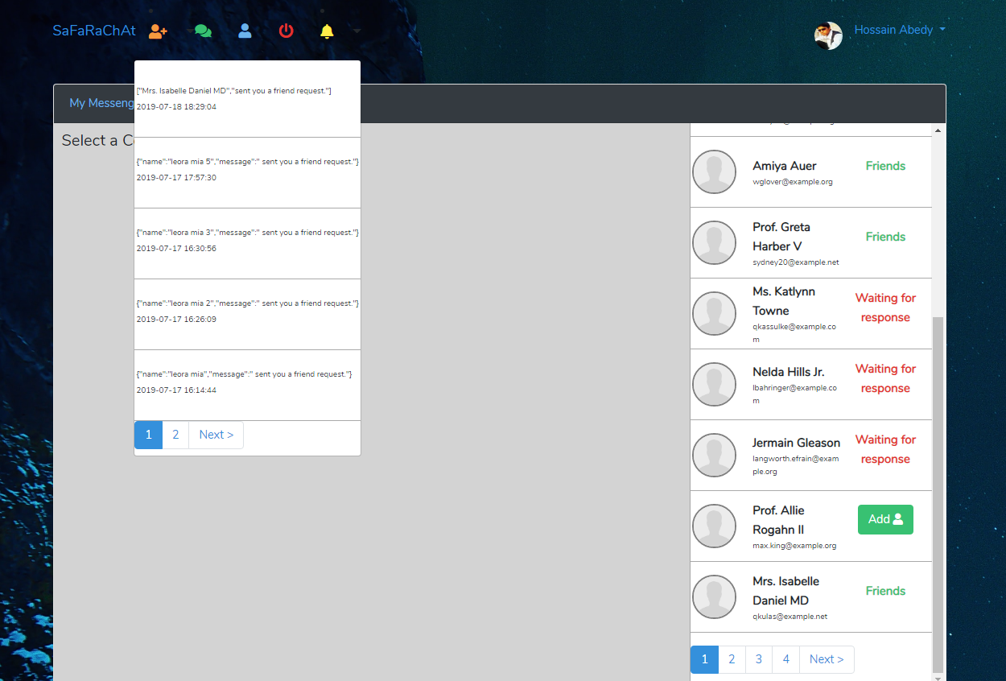The height and width of the screenshot is (681, 1006).
Task: Select the 2019-07-18 18:29:04 notification timestamp
Action: (176, 106)
